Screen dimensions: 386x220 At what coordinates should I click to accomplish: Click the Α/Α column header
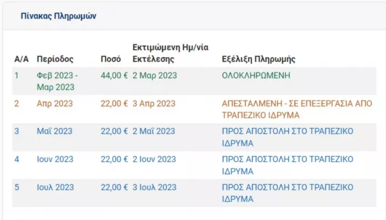[x=22, y=59]
